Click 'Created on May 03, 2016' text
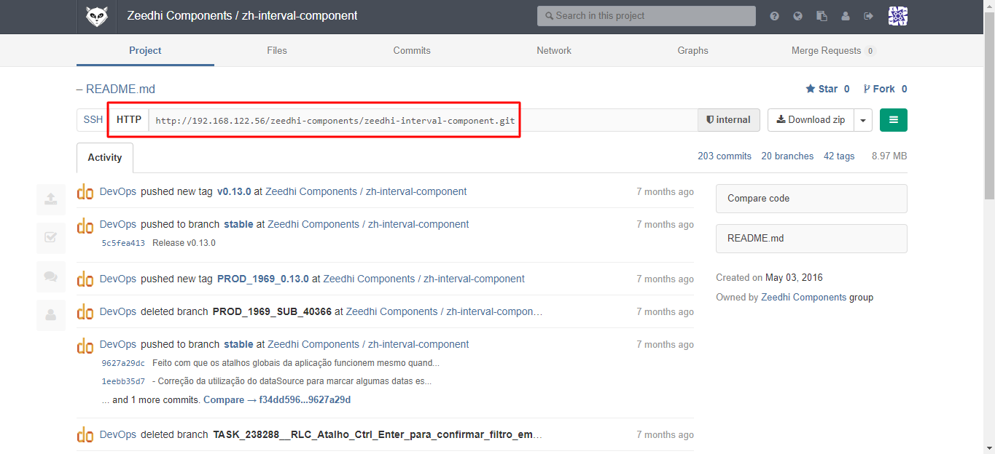The width and height of the screenshot is (995, 454). click(x=769, y=278)
